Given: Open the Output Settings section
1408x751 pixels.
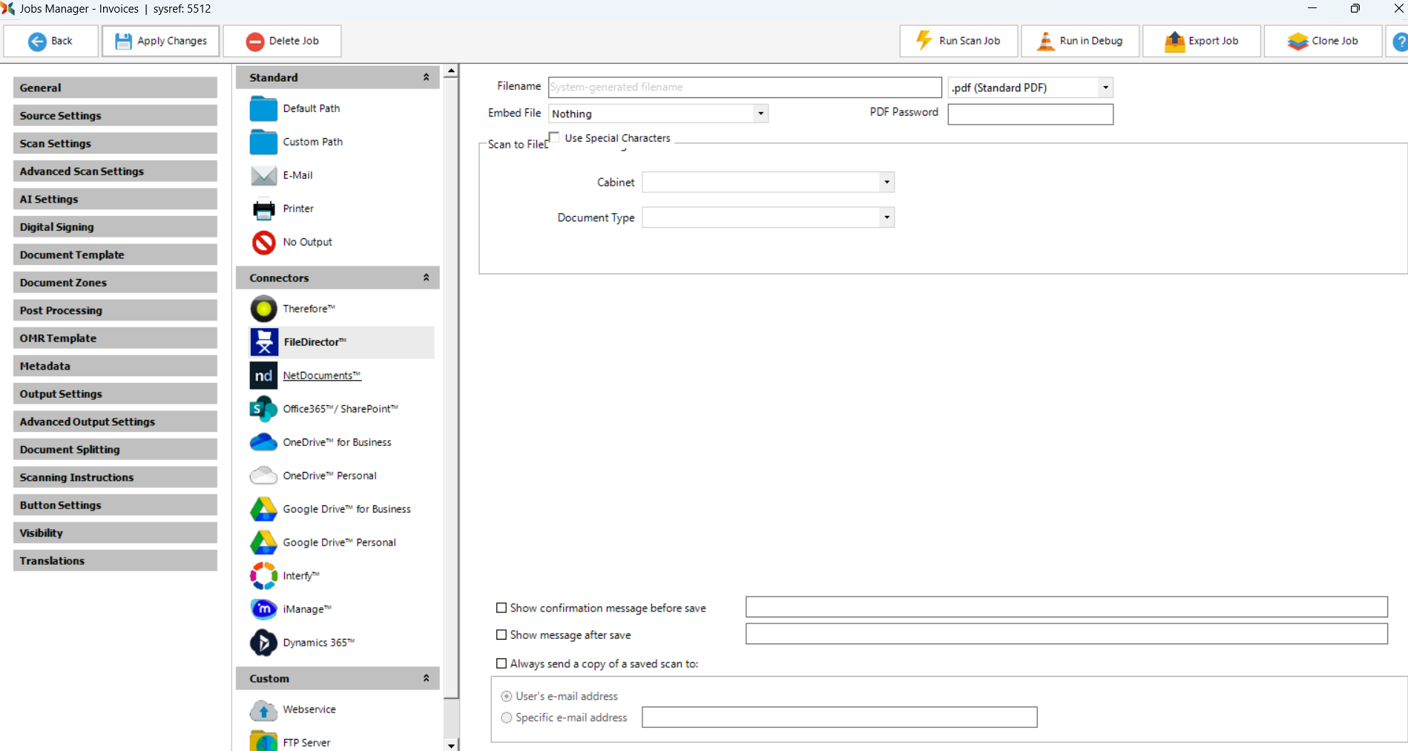Looking at the screenshot, I should pos(115,394).
